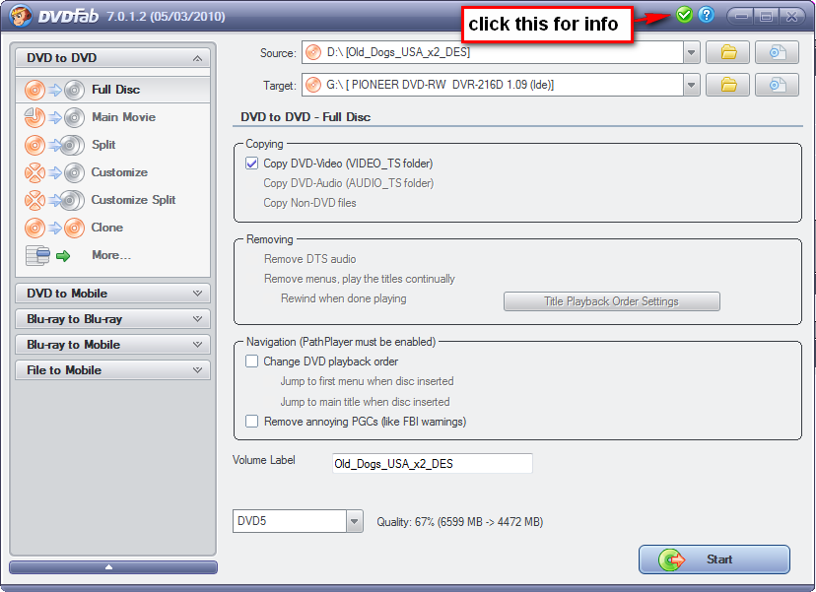
Task: Expand the DVD to Mobile section
Action: coord(113,294)
